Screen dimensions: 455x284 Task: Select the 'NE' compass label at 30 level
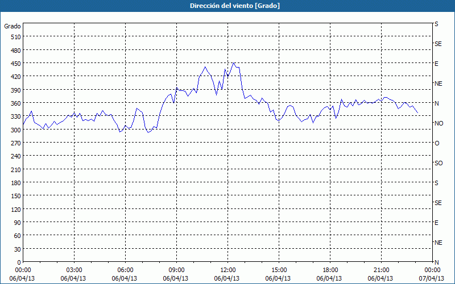(x=439, y=243)
